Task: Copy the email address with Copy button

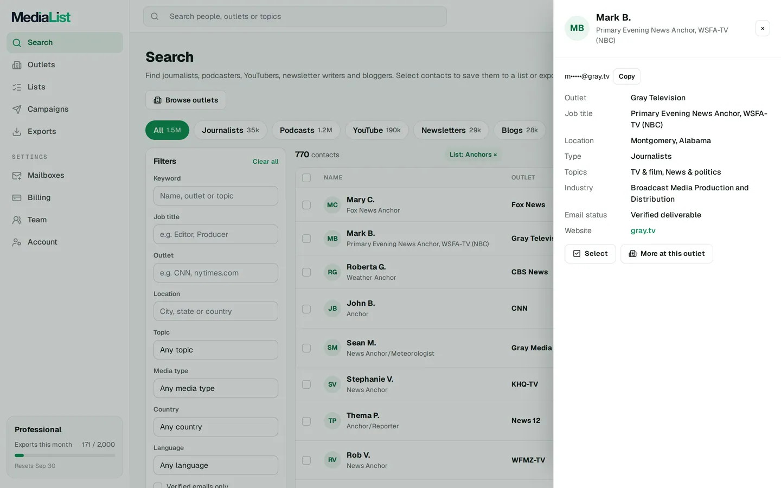Action: [x=626, y=76]
